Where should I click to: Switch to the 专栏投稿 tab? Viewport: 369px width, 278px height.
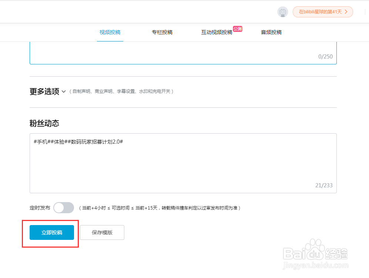pos(162,32)
